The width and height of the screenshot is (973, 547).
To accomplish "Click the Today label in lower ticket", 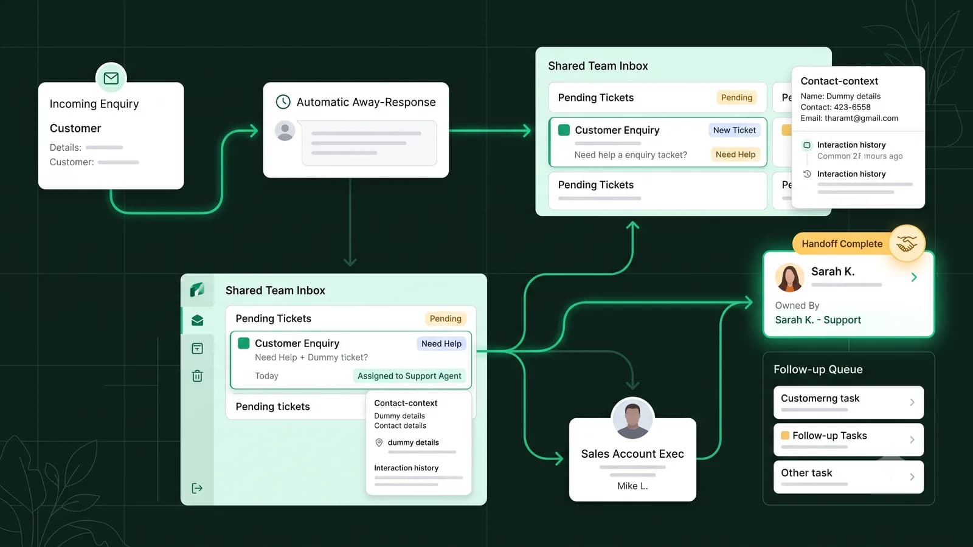I will click(x=266, y=376).
